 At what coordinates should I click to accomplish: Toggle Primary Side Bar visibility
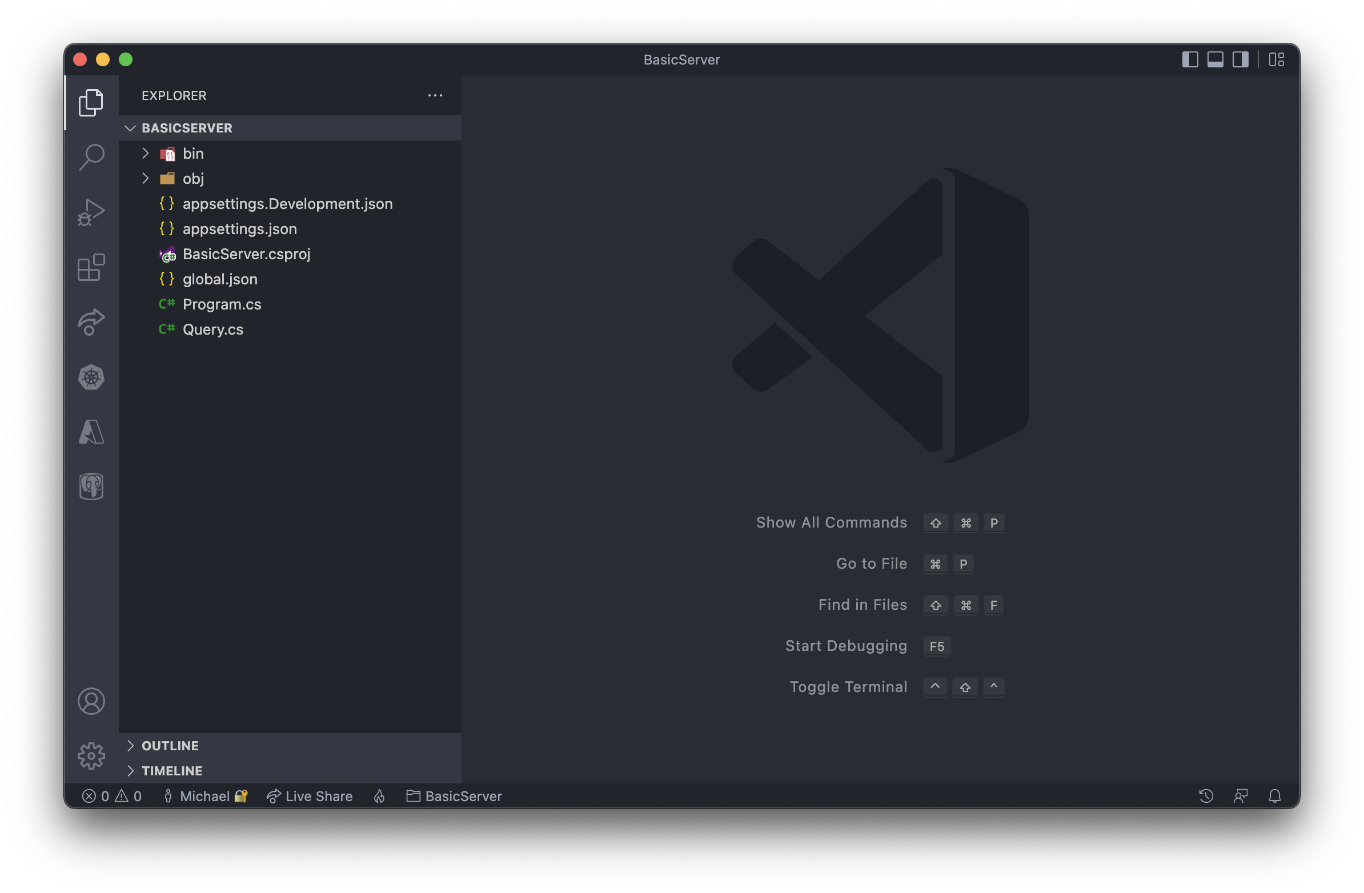pyautogui.click(x=1190, y=59)
